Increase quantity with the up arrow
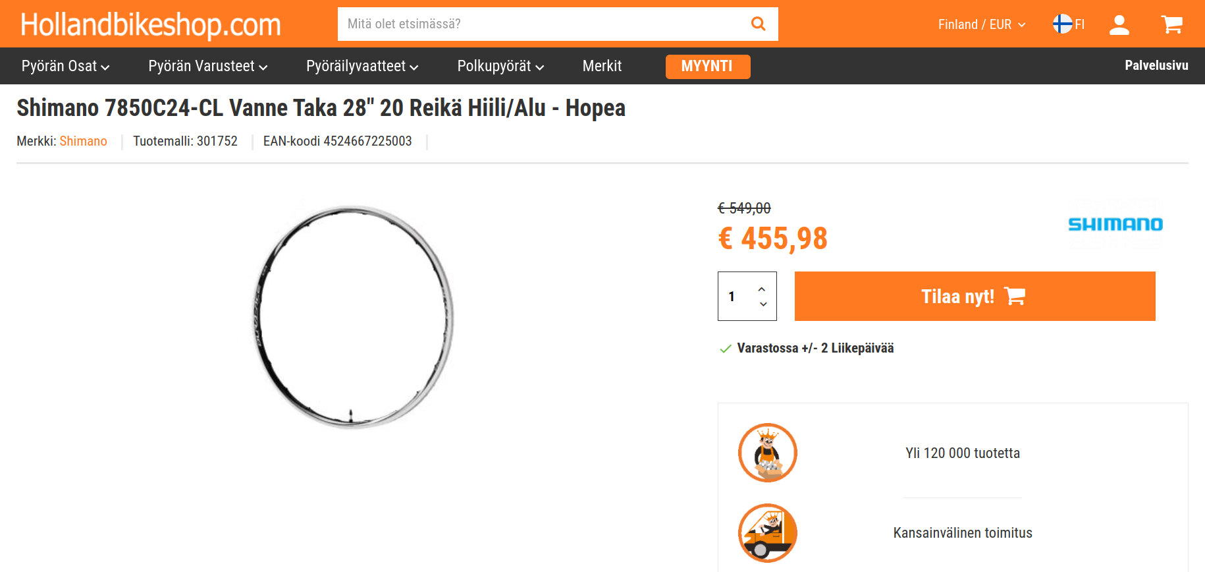Viewport: 1205px width, 572px height. point(762,289)
